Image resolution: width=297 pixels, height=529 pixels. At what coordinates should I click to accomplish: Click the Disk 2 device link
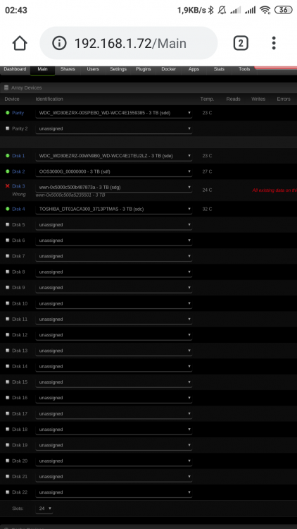[x=18, y=171]
